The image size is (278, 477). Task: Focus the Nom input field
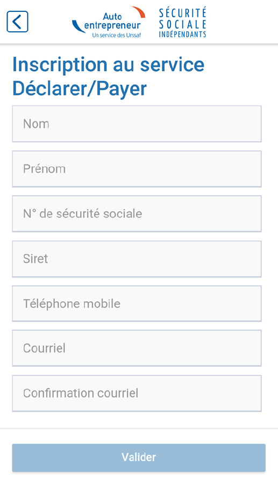point(137,124)
